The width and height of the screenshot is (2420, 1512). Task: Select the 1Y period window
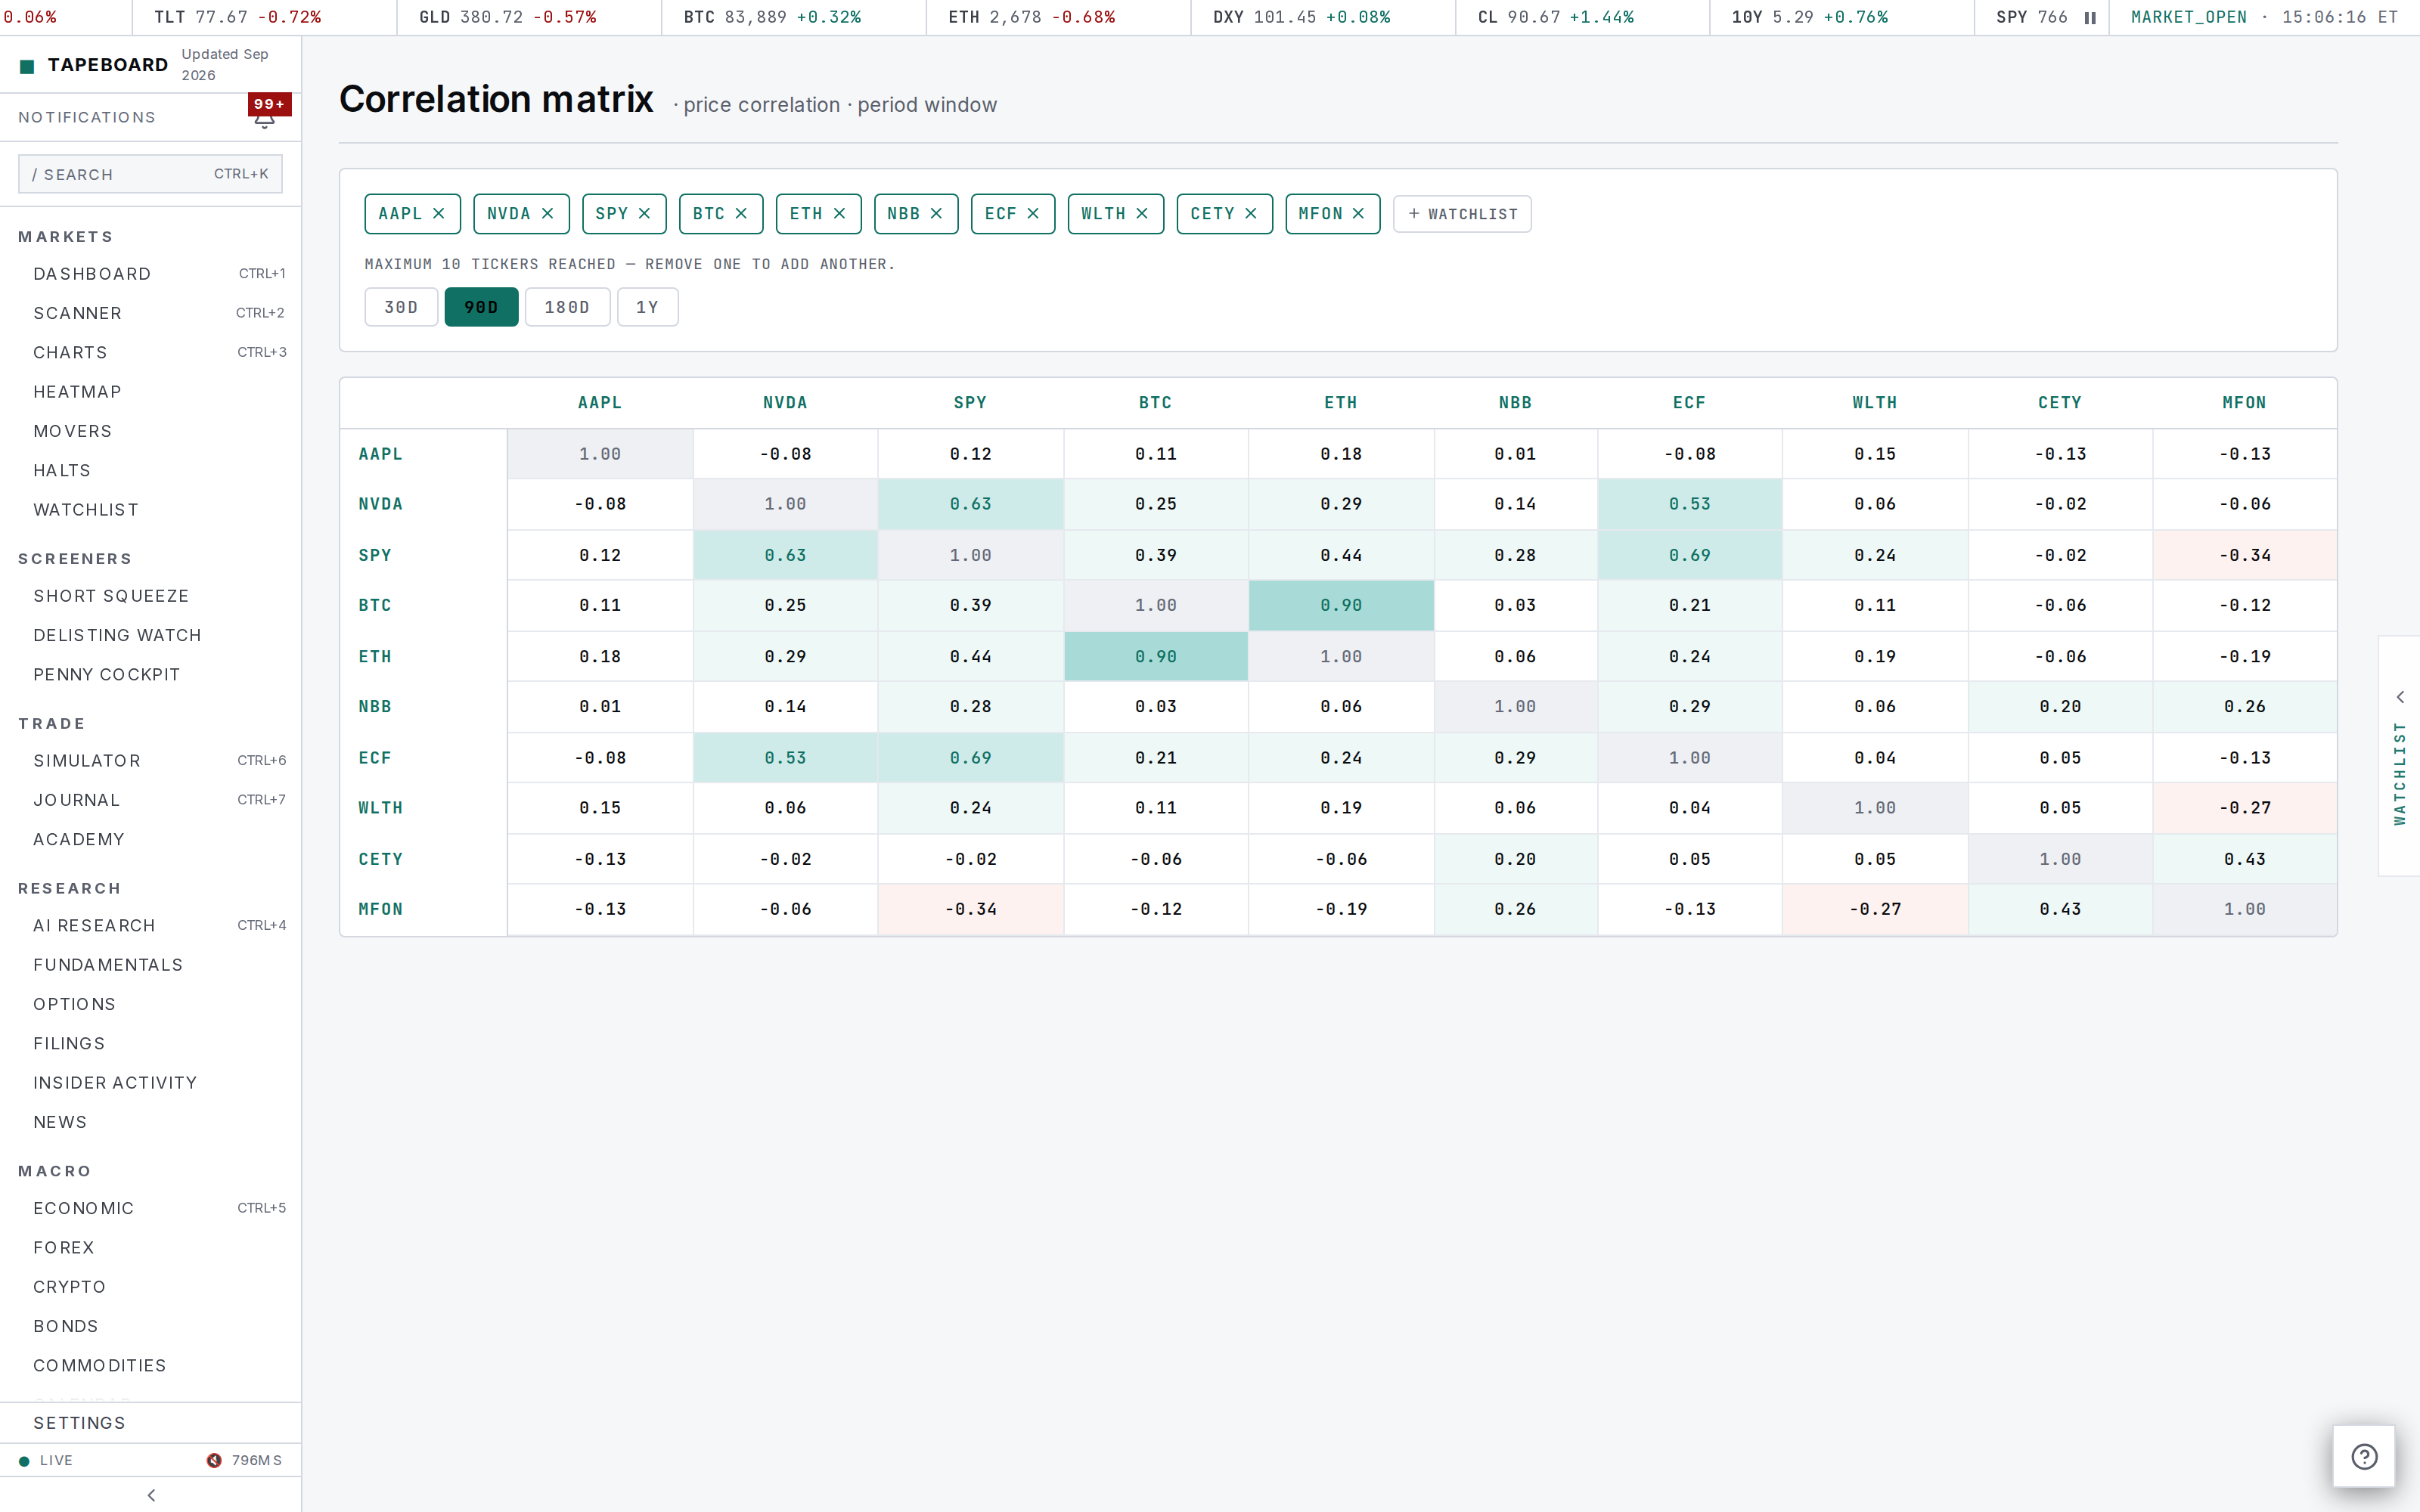[x=647, y=307]
